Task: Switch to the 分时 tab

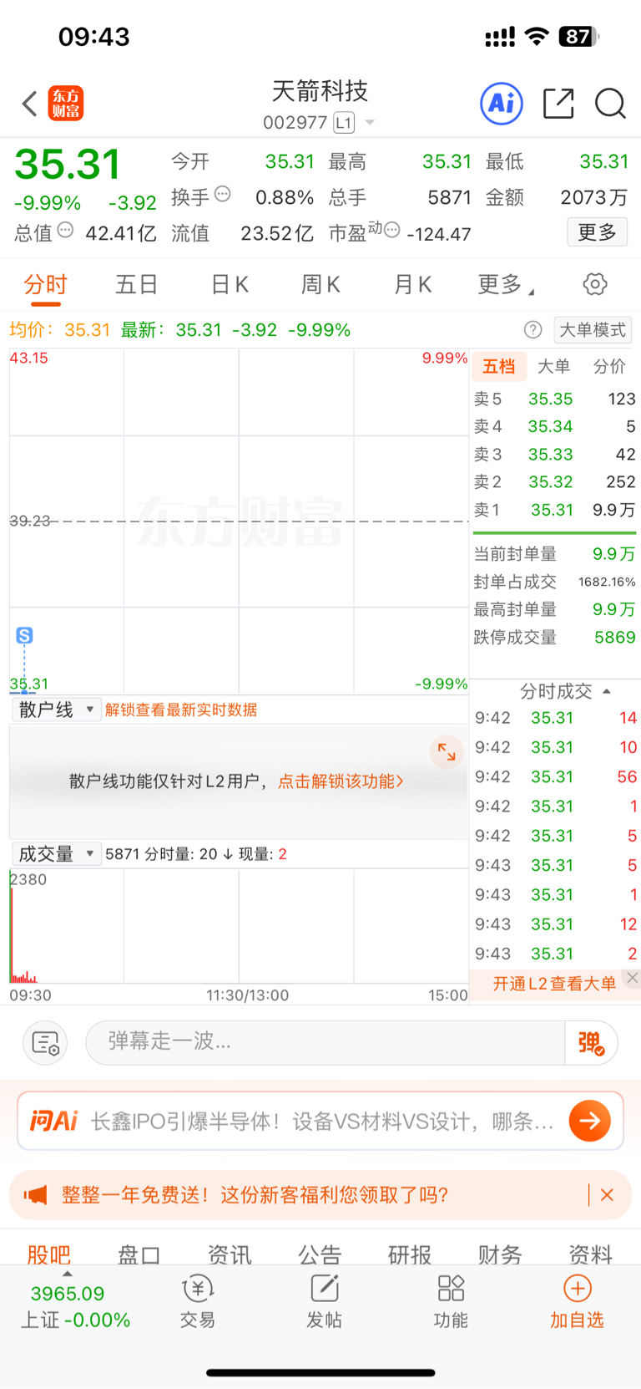Action: pyautogui.click(x=45, y=285)
